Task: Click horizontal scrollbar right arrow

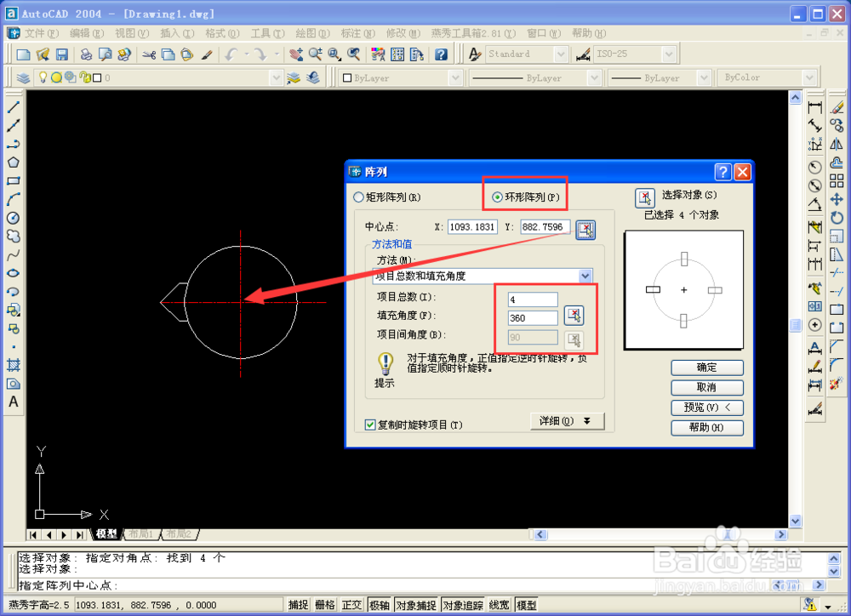Action: pos(781,534)
